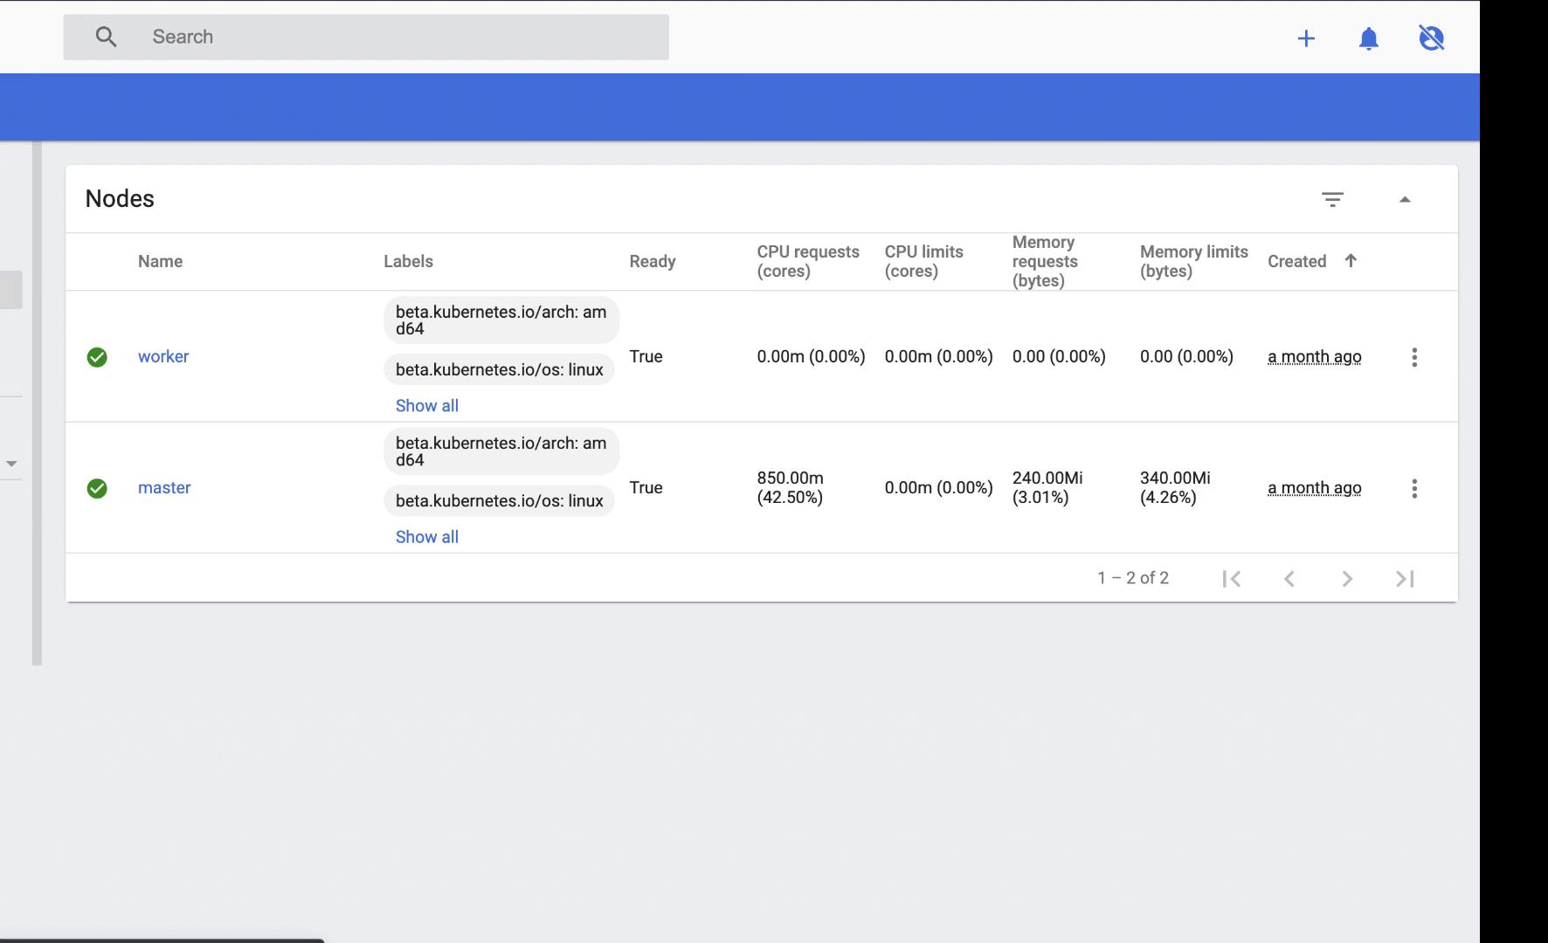This screenshot has width=1548, height=943.
Task: Go to first page of nodes
Action: click(1232, 578)
